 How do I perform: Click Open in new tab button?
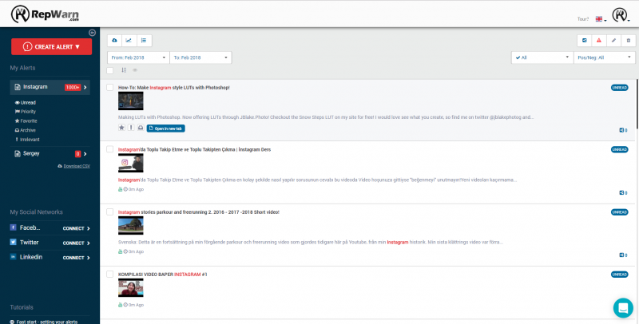click(x=166, y=128)
